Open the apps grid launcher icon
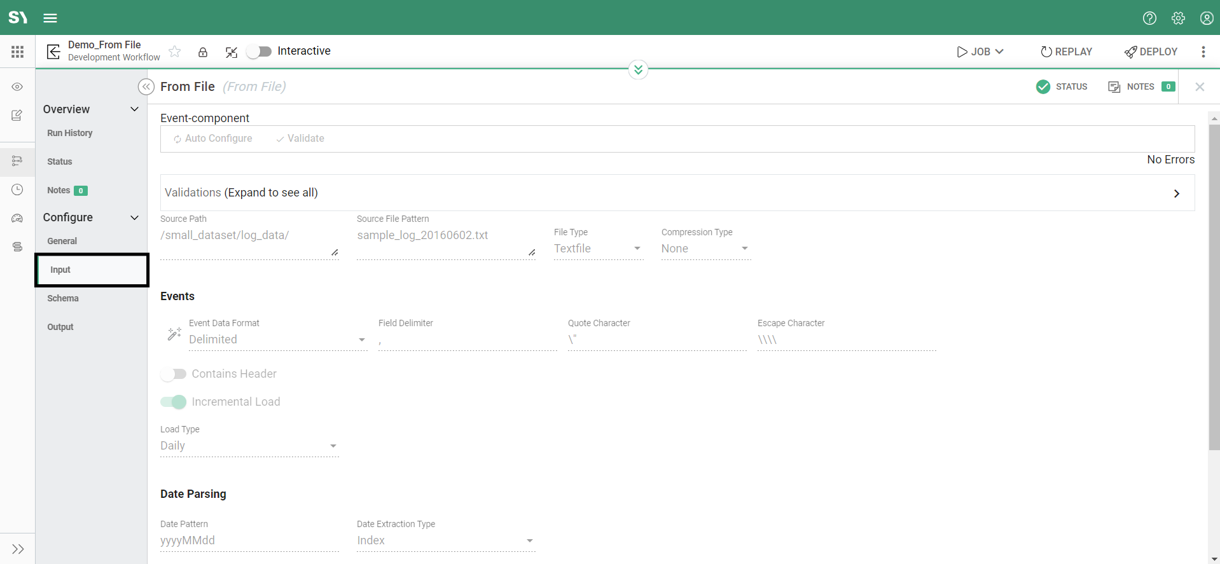The width and height of the screenshot is (1220, 564). pos(18,52)
